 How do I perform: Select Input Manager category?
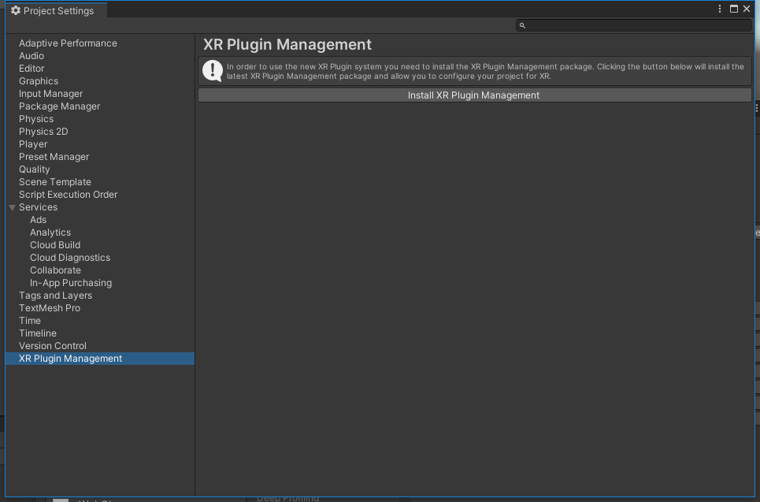[x=51, y=94]
